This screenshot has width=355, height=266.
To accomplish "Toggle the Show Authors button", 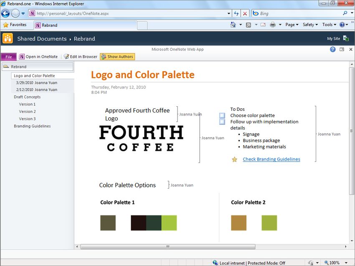I will point(117,57).
